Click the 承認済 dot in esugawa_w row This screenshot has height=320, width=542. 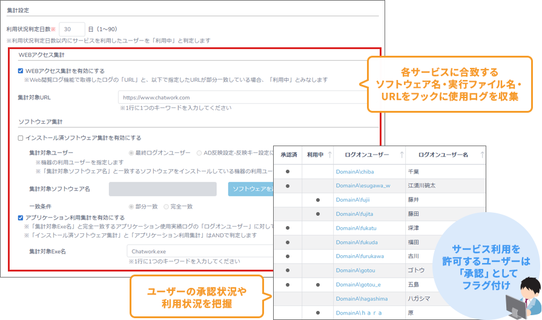(288, 186)
